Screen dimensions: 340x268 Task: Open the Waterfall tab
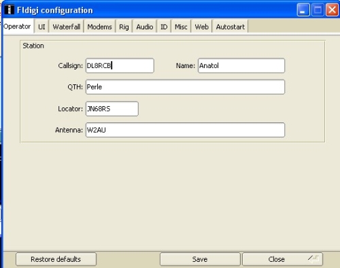[x=66, y=27]
